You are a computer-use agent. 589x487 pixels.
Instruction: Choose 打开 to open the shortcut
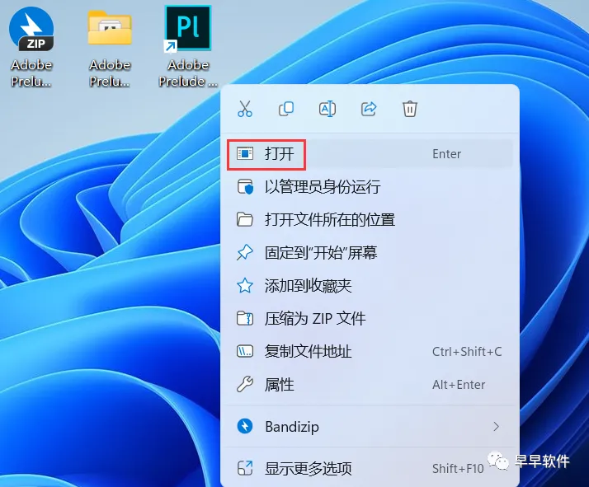(370, 154)
